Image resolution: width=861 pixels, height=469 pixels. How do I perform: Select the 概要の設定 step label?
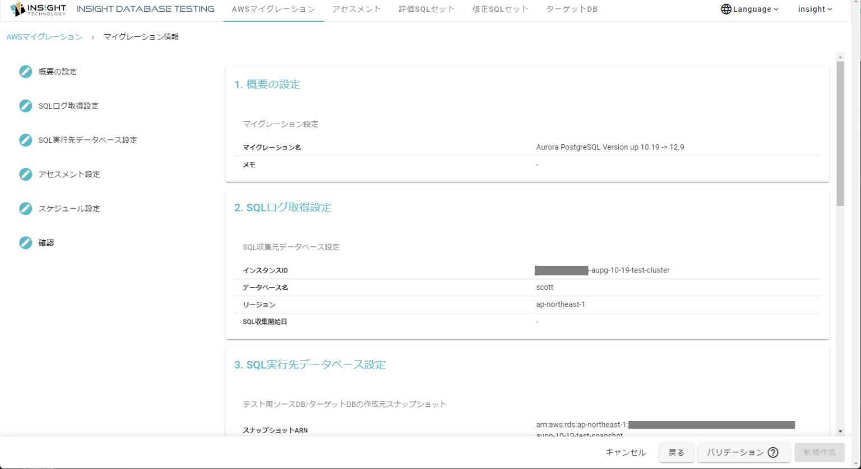[58, 72]
